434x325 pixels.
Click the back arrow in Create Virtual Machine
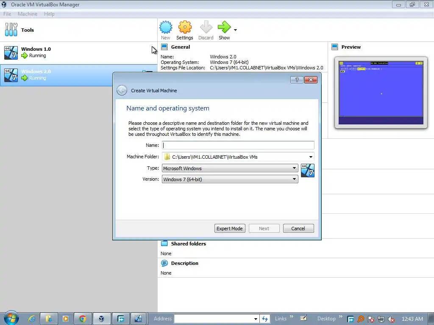tap(122, 91)
